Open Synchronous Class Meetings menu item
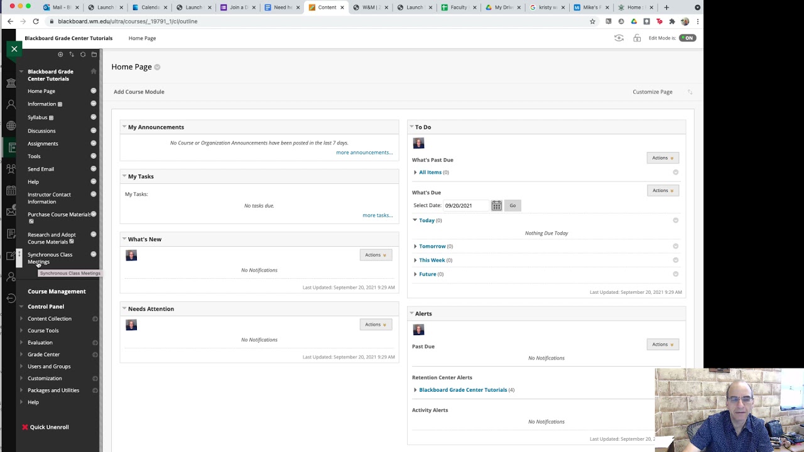 point(50,258)
